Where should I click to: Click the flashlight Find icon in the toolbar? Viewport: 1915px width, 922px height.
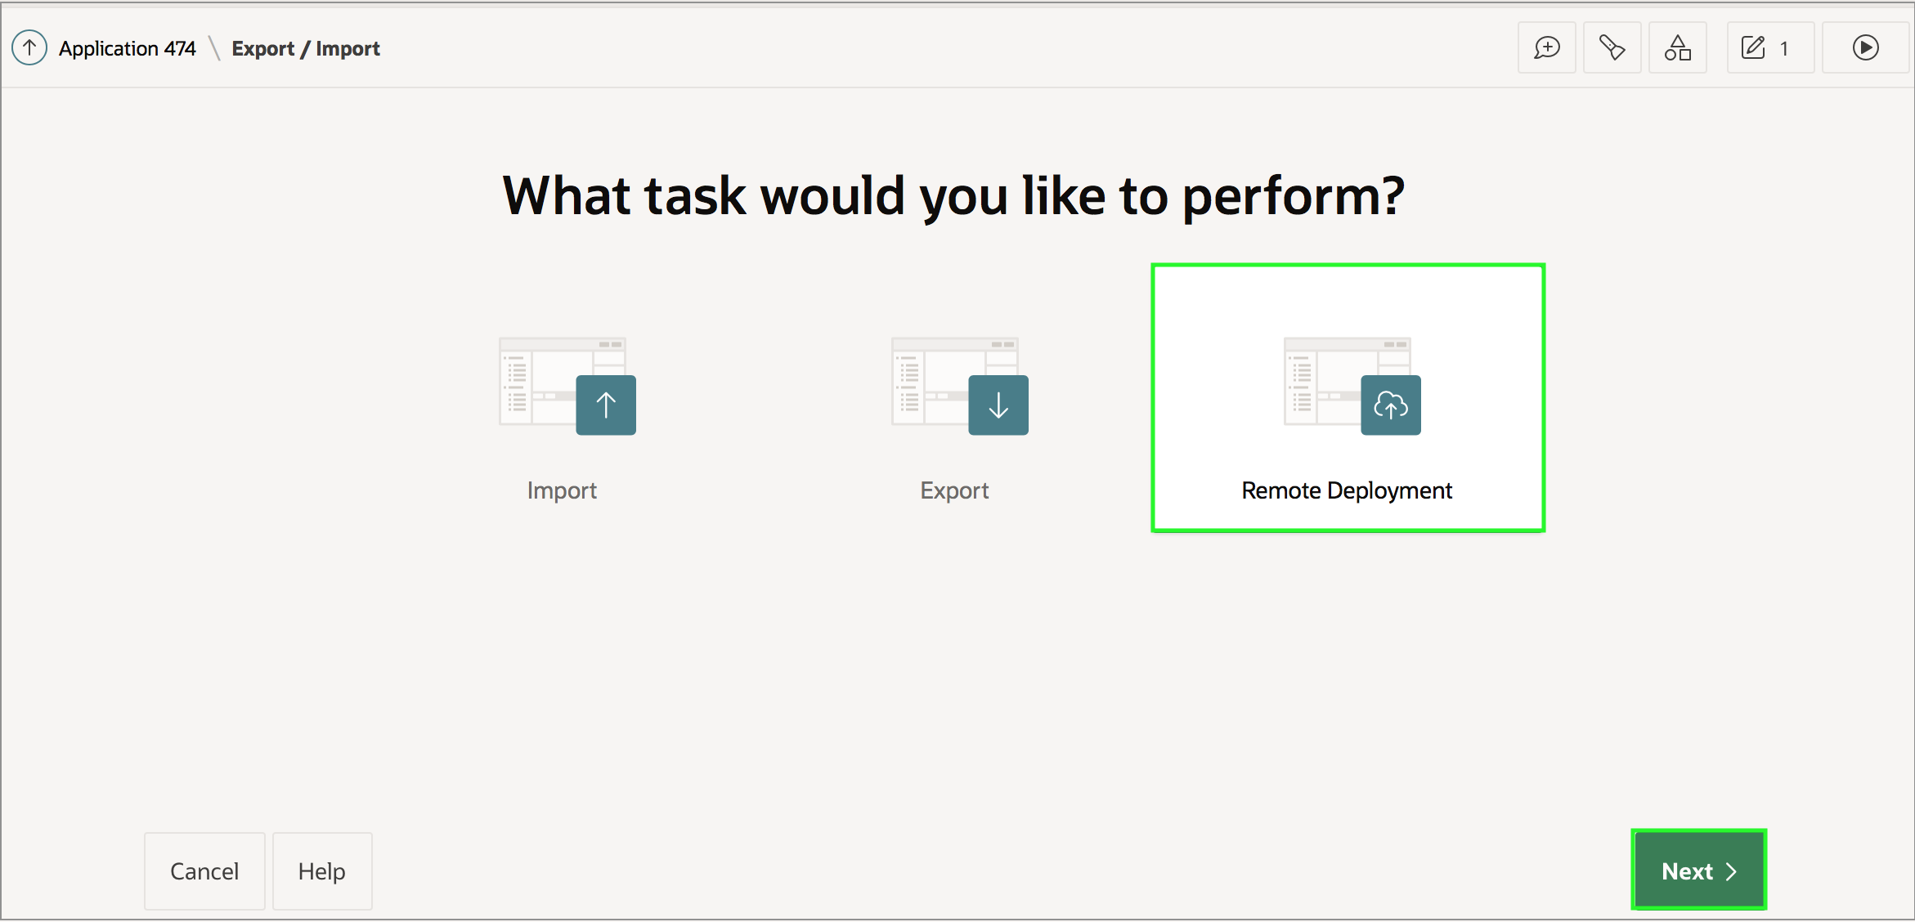1612,48
